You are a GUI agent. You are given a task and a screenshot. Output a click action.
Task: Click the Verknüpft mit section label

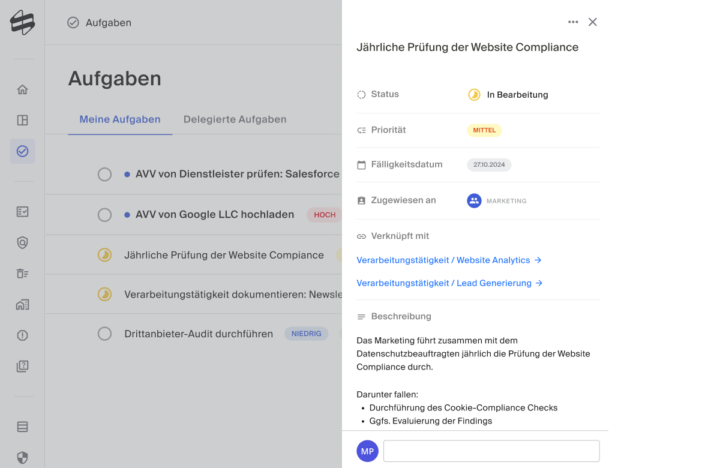(x=400, y=236)
